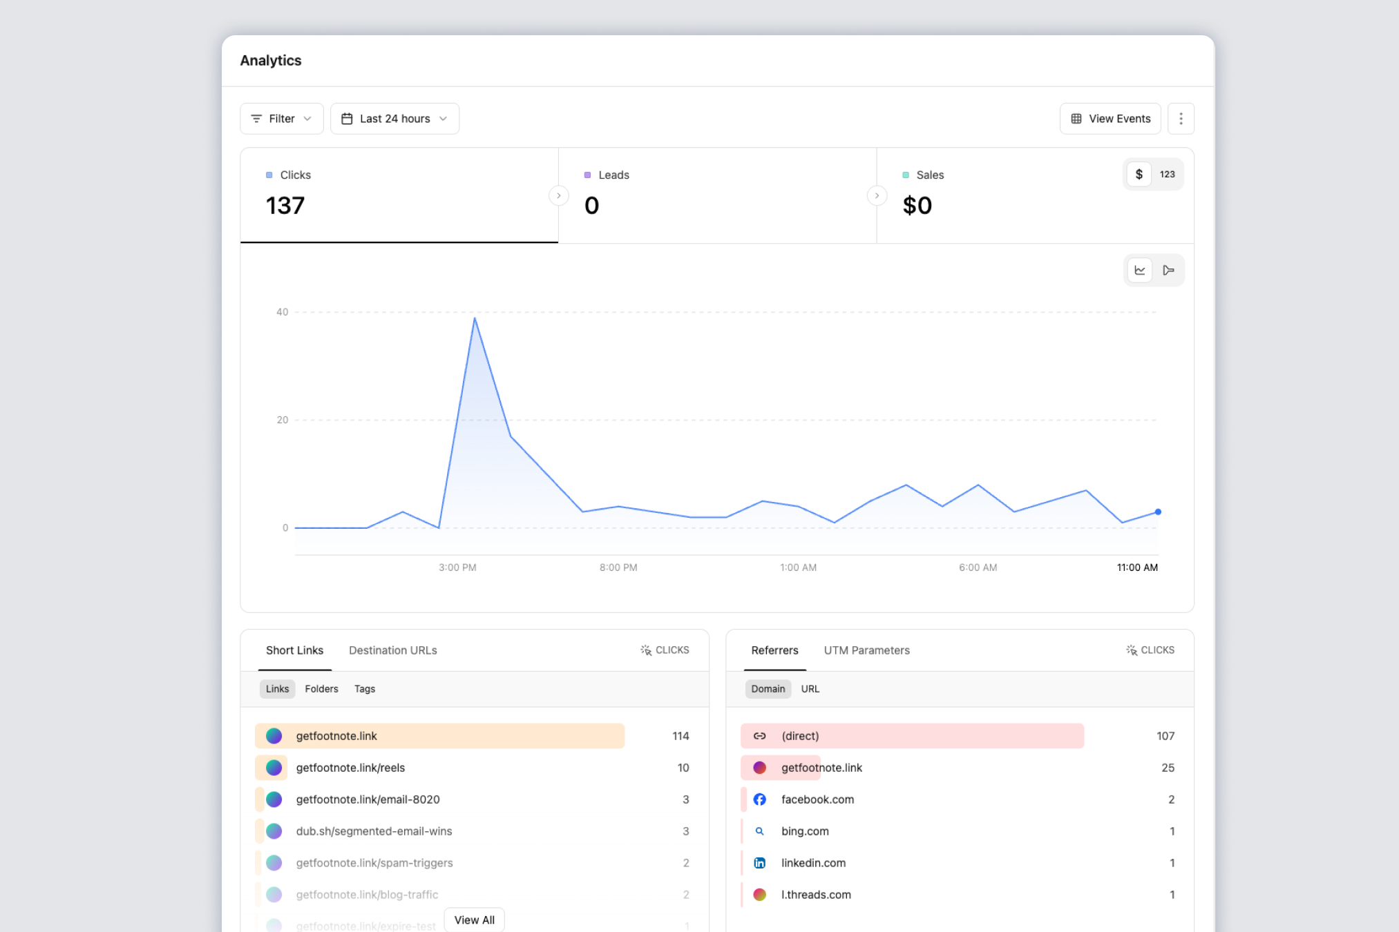Click the Facebook icon in referrers

(759, 799)
